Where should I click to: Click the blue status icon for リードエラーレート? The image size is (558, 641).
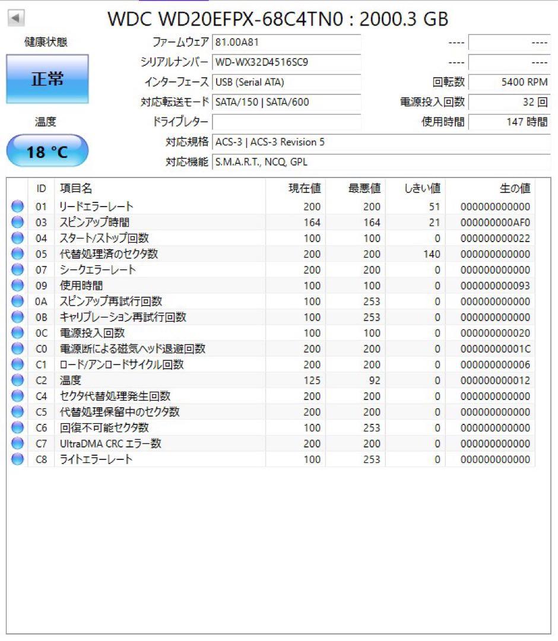(17, 207)
